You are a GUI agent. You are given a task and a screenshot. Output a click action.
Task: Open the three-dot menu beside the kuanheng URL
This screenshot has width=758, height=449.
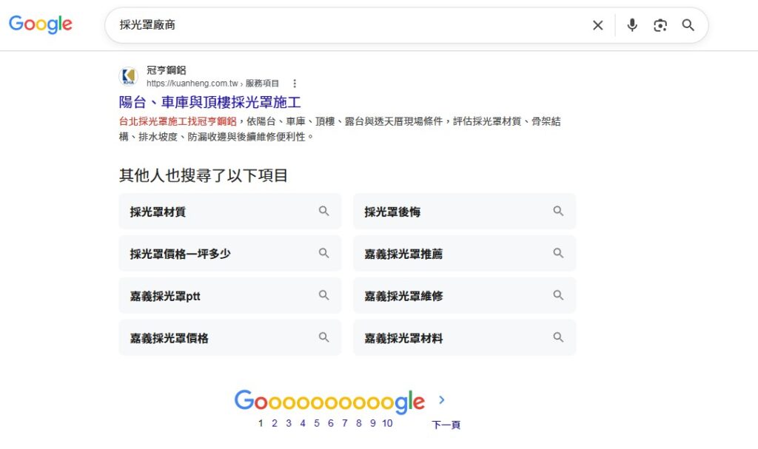pyautogui.click(x=295, y=84)
